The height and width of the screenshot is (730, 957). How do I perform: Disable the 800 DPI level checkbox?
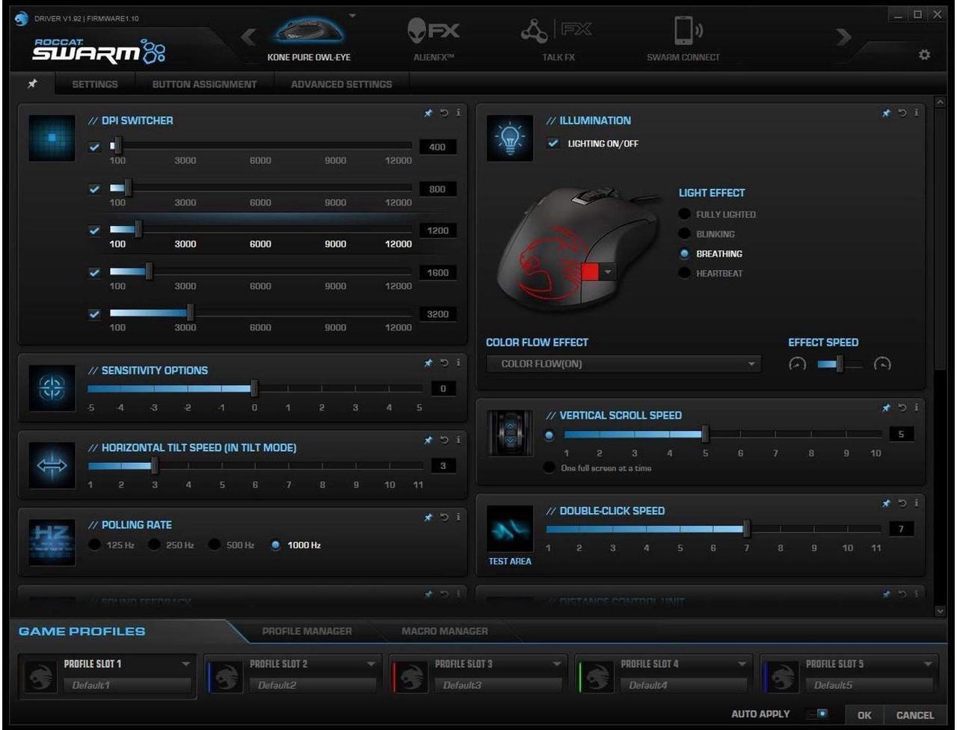(x=94, y=189)
